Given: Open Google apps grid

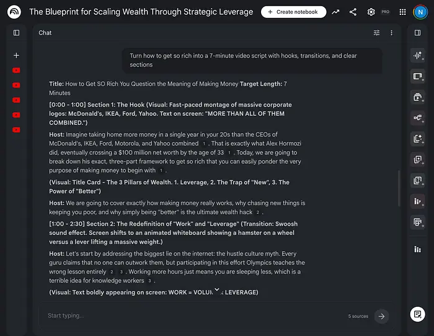Looking at the screenshot, I should 403,12.
